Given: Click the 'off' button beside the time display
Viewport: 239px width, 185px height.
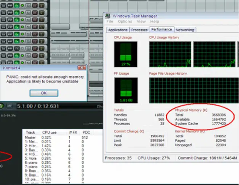Looking at the screenshot, I should click(x=10, y=106).
